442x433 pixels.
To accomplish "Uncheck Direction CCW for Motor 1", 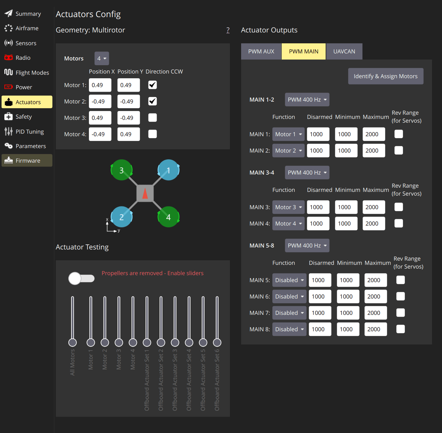I will [x=152, y=84].
